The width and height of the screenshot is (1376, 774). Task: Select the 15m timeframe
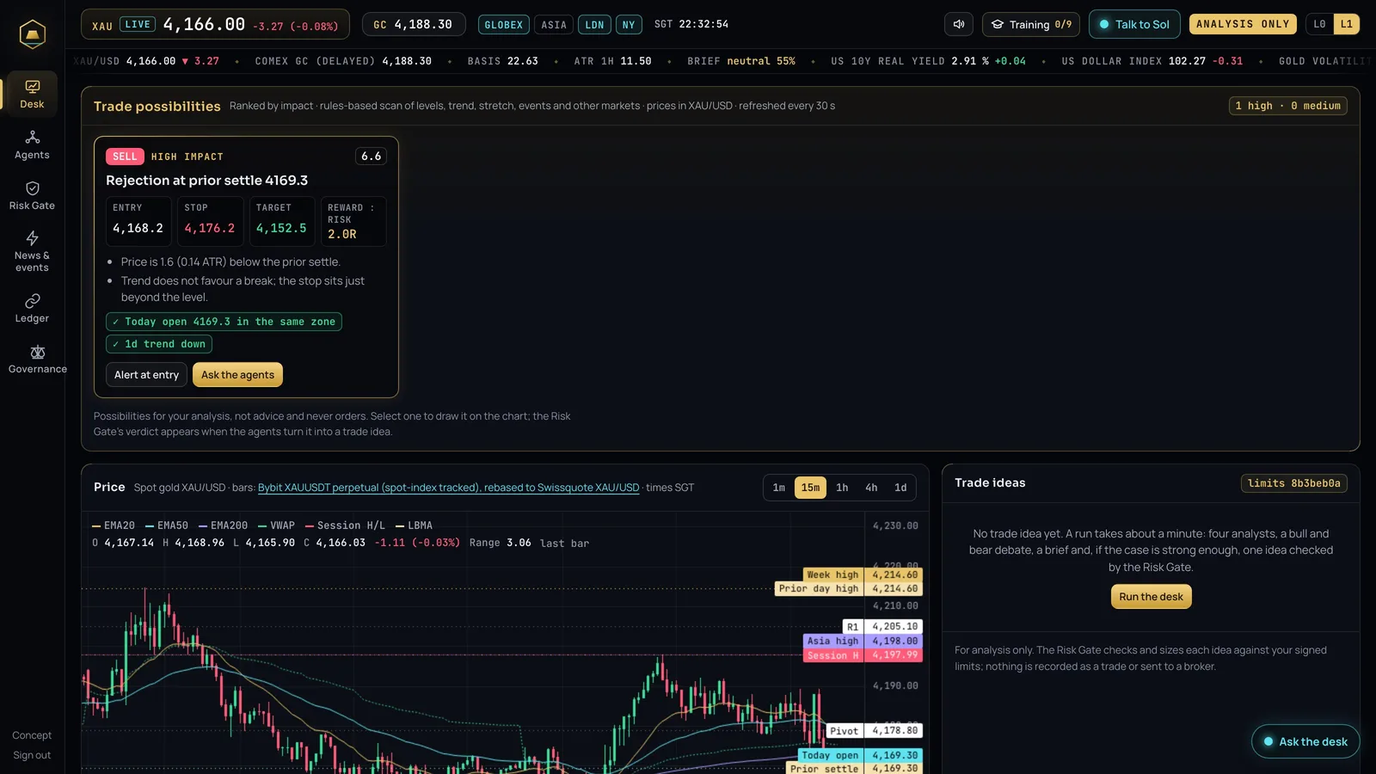pyautogui.click(x=810, y=488)
